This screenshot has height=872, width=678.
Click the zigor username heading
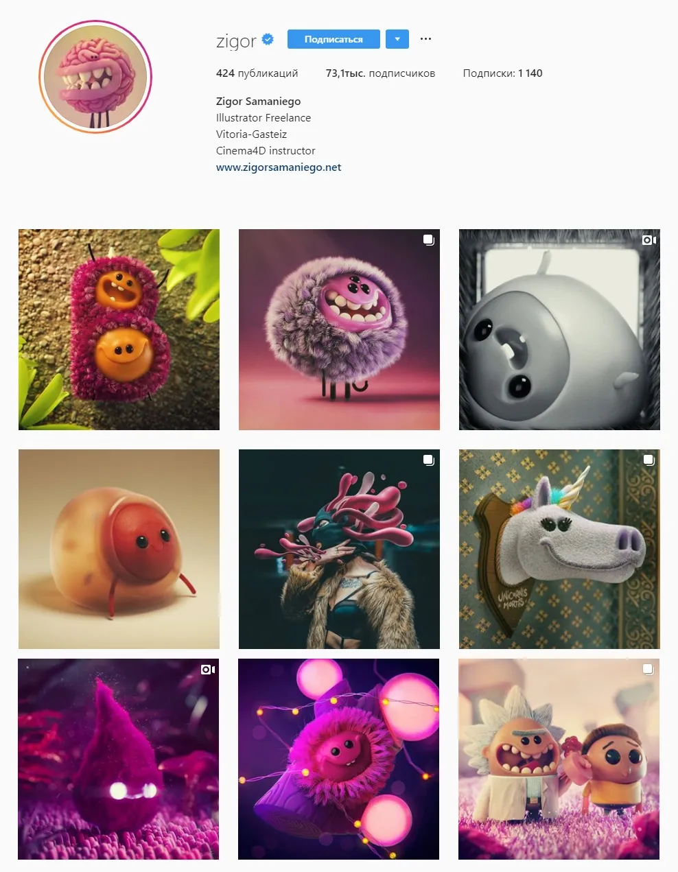[236, 40]
